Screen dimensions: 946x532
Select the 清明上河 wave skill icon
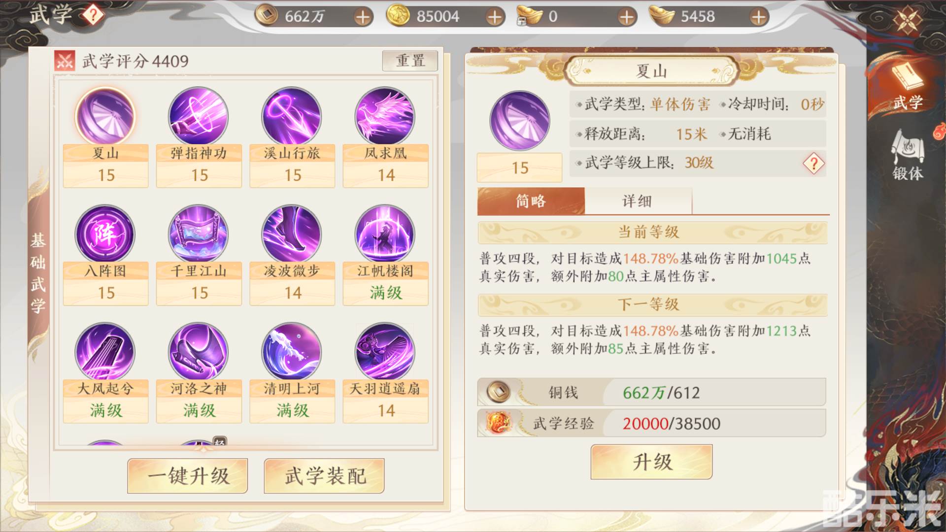tap(292, 352)
